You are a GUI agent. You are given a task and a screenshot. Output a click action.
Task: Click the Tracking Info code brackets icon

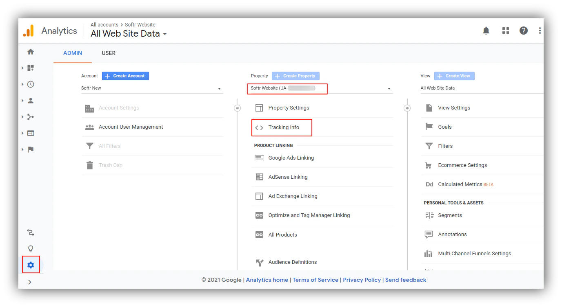(259, 127)
